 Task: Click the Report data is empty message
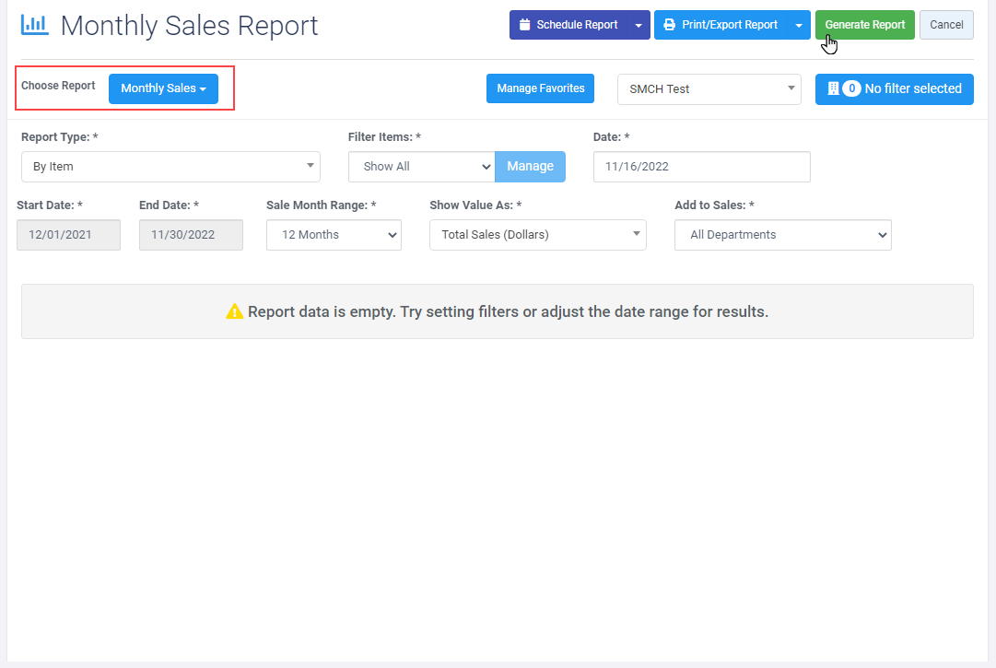(x=509, y=311)
